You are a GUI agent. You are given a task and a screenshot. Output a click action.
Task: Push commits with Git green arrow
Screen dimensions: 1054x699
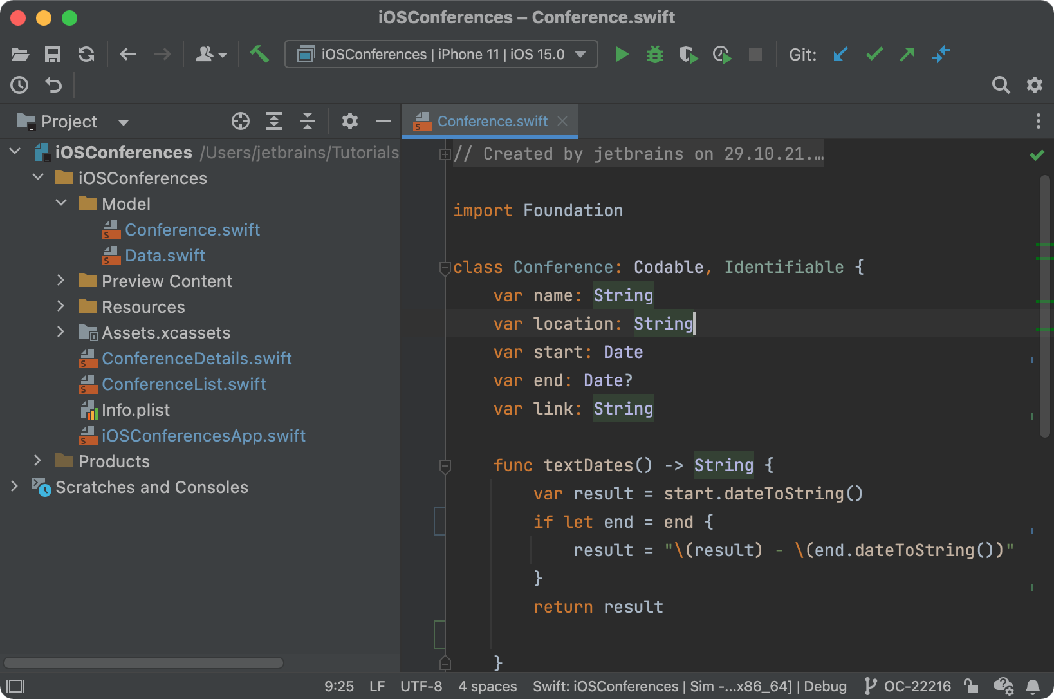[907, 54]
